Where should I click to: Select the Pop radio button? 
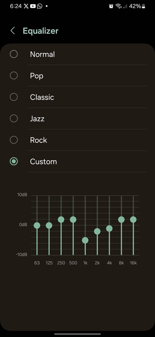tap(14, 76)
